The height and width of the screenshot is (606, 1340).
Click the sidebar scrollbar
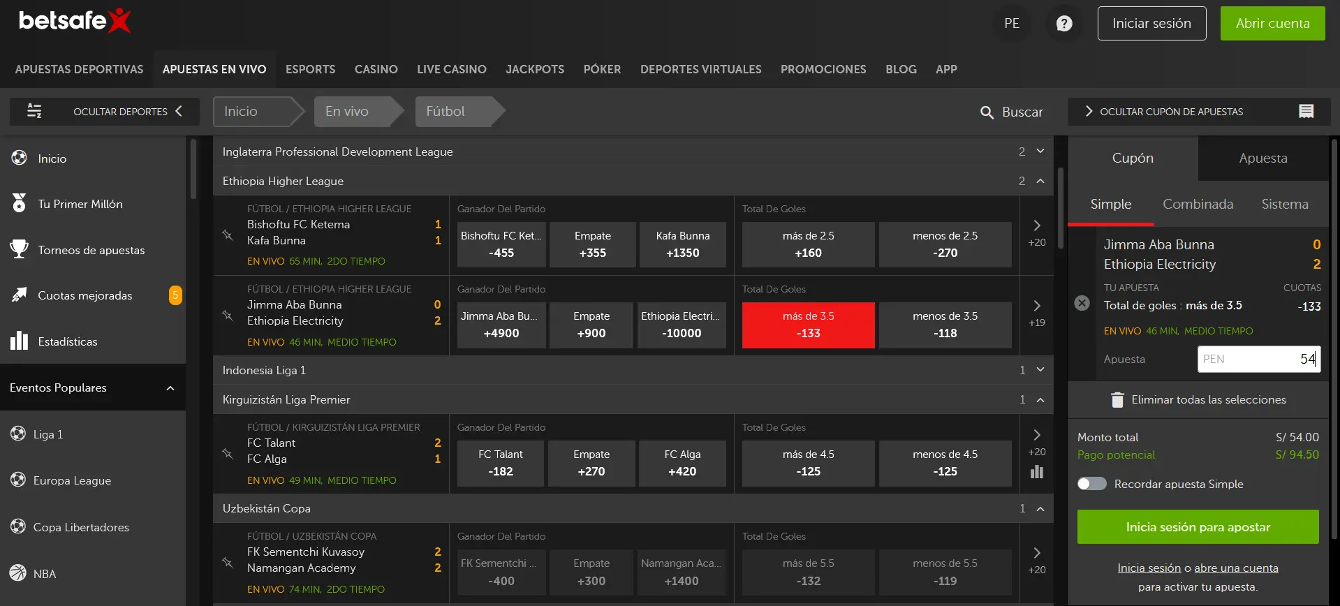tap(193, 169)
